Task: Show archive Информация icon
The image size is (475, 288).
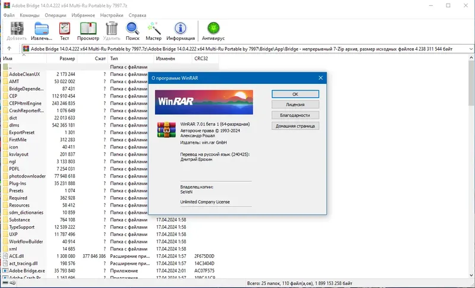Action: point(180,29)
